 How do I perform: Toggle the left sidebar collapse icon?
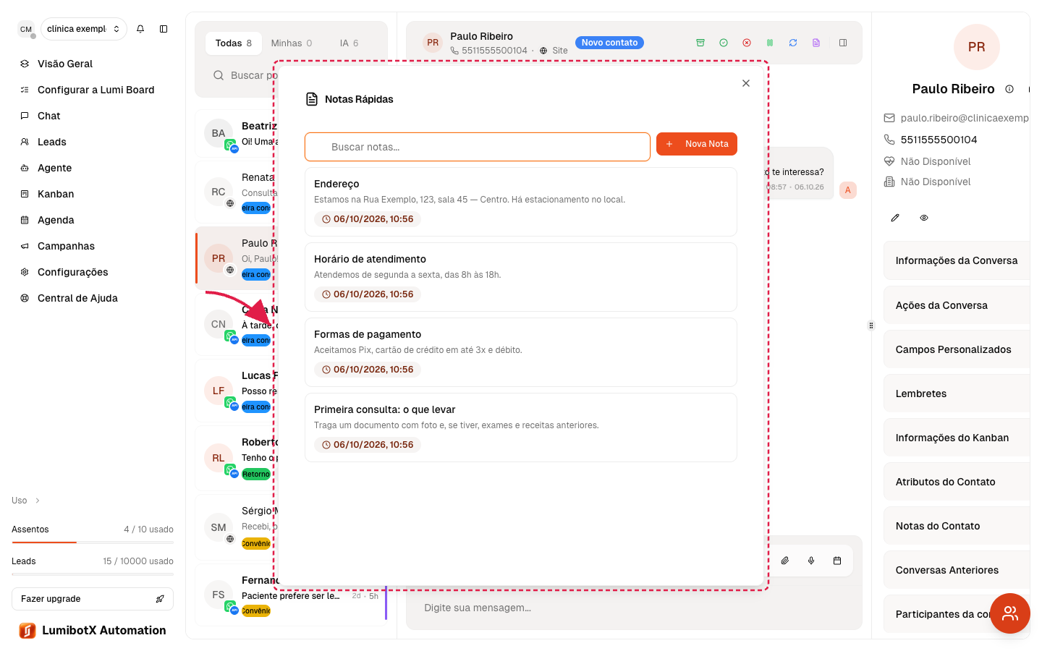click(164, 29)
